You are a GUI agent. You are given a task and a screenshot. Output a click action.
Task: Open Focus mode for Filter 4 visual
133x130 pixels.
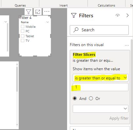[38, 12]
